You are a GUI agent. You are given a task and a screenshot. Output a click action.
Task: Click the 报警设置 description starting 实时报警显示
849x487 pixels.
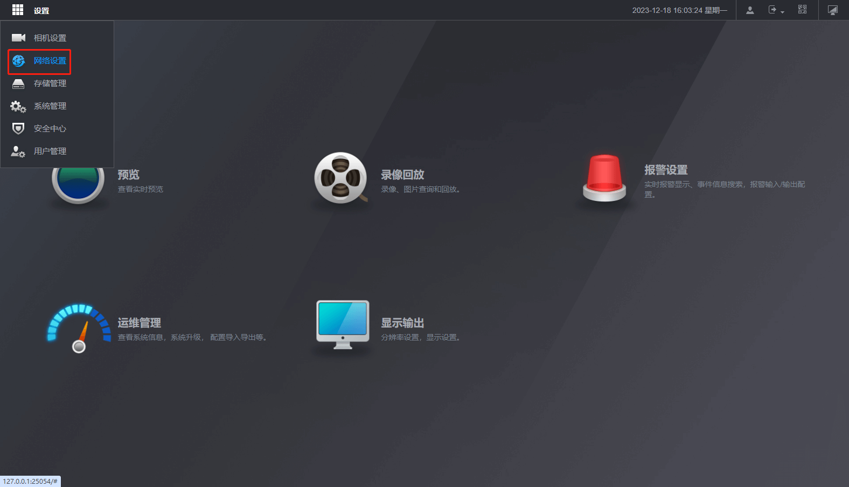[x=725, y=189]
